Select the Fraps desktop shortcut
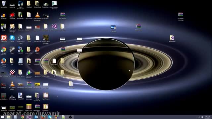The height and width of the screenshot is (119, 212). tap(4, 27)
